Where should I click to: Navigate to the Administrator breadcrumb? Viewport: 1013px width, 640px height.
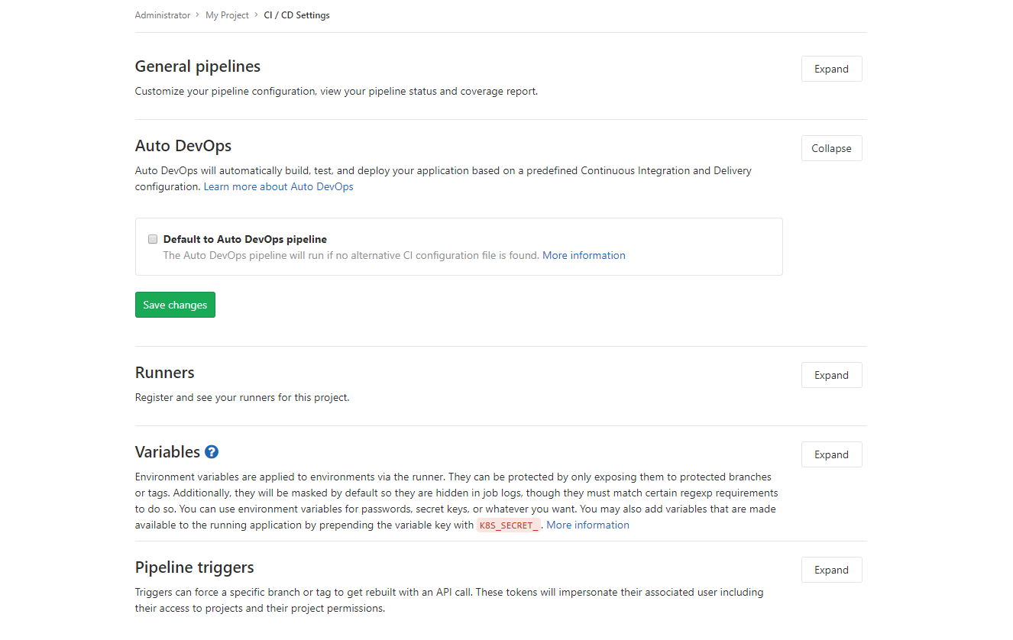pyautogui.click(x=163, y=15)
